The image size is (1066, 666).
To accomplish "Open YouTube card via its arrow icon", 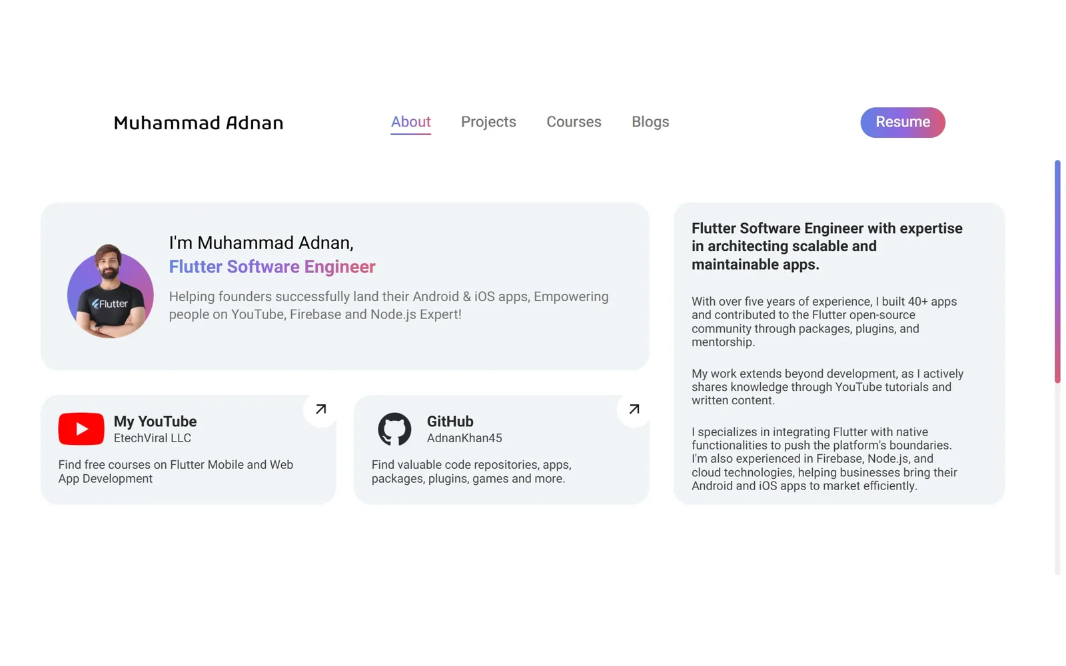I will click(x=320, y=409).
